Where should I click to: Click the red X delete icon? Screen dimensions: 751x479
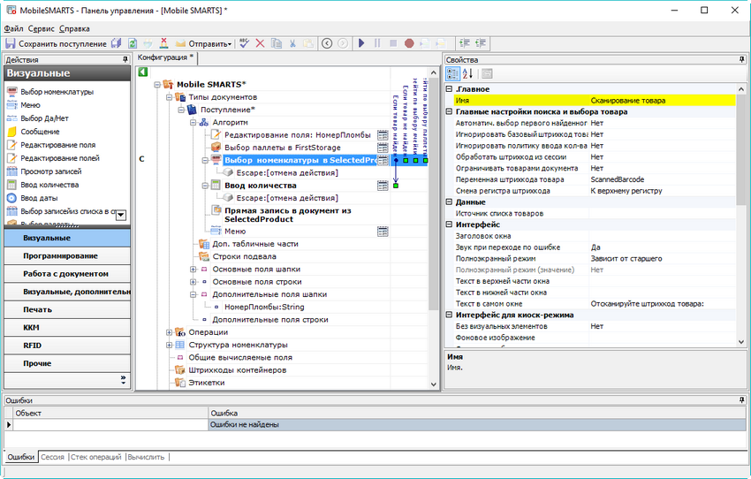coord(260,43)
